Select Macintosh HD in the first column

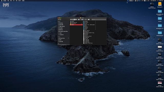[76, 22]
